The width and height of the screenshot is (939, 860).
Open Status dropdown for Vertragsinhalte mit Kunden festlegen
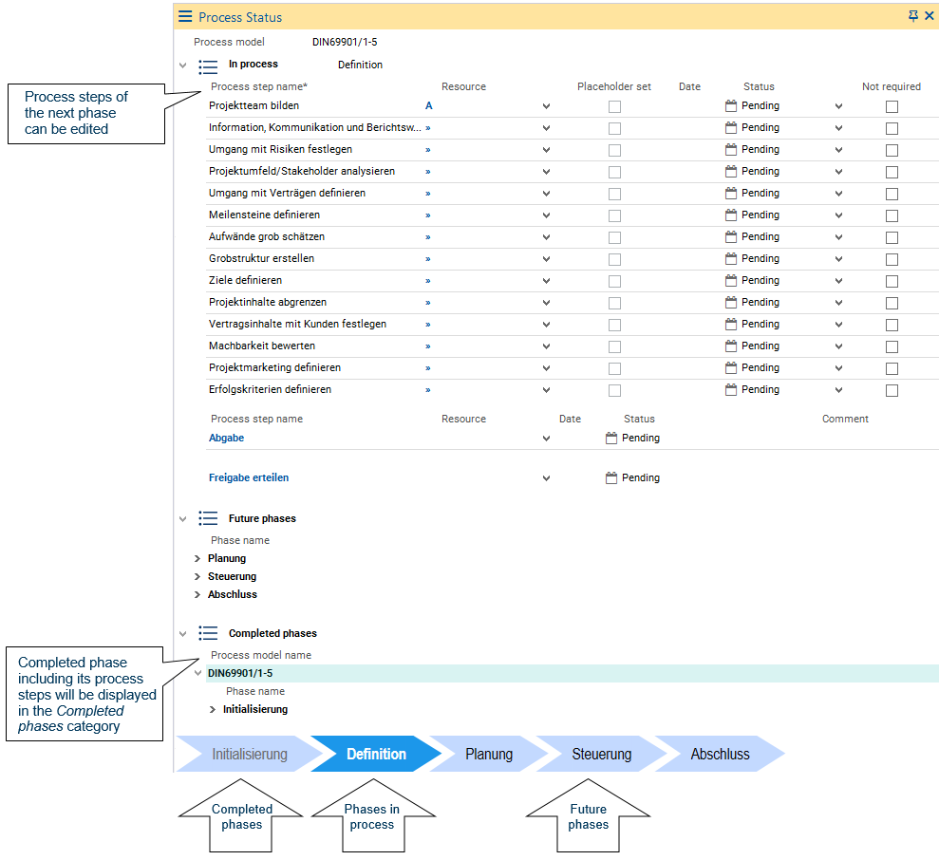[x=838, y=325]
